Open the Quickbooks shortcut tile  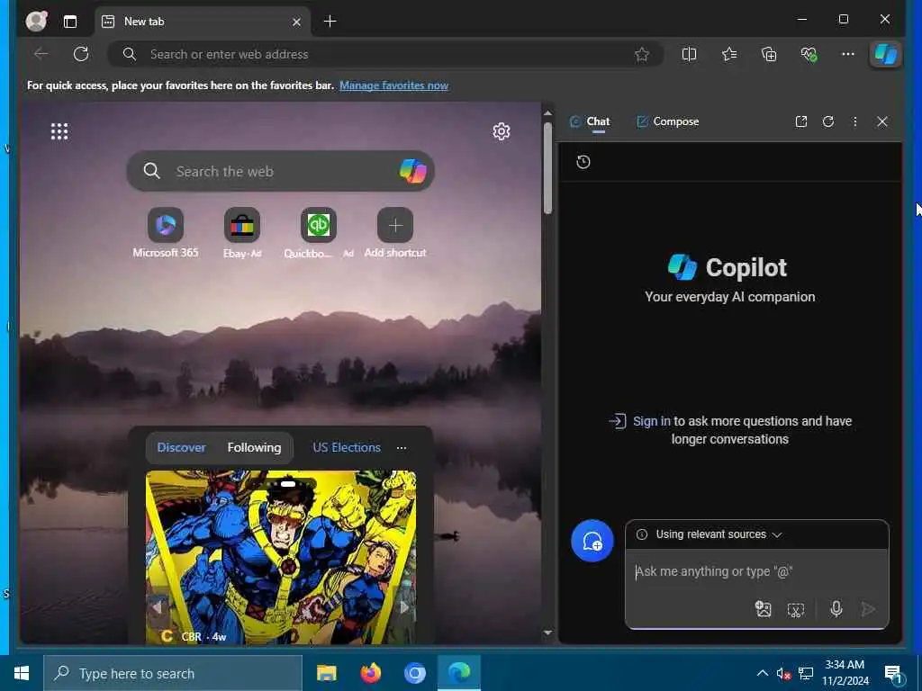[x=318, y=233]
